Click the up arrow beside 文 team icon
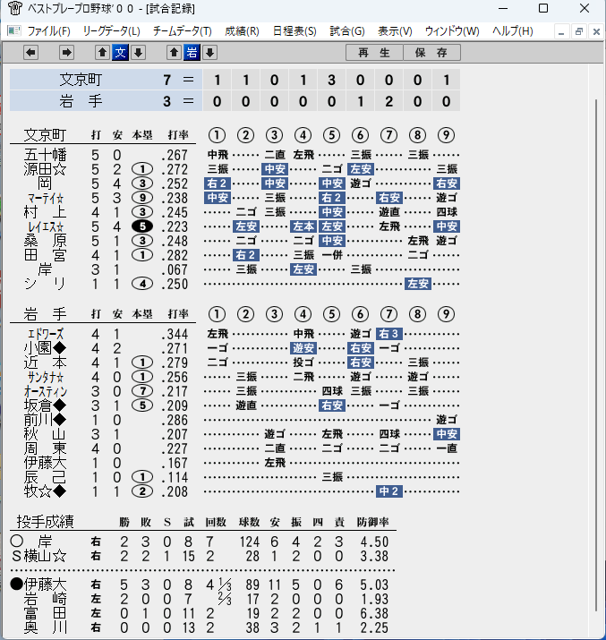The height and width of the screenshot is (640, 606). click(102, 52)
